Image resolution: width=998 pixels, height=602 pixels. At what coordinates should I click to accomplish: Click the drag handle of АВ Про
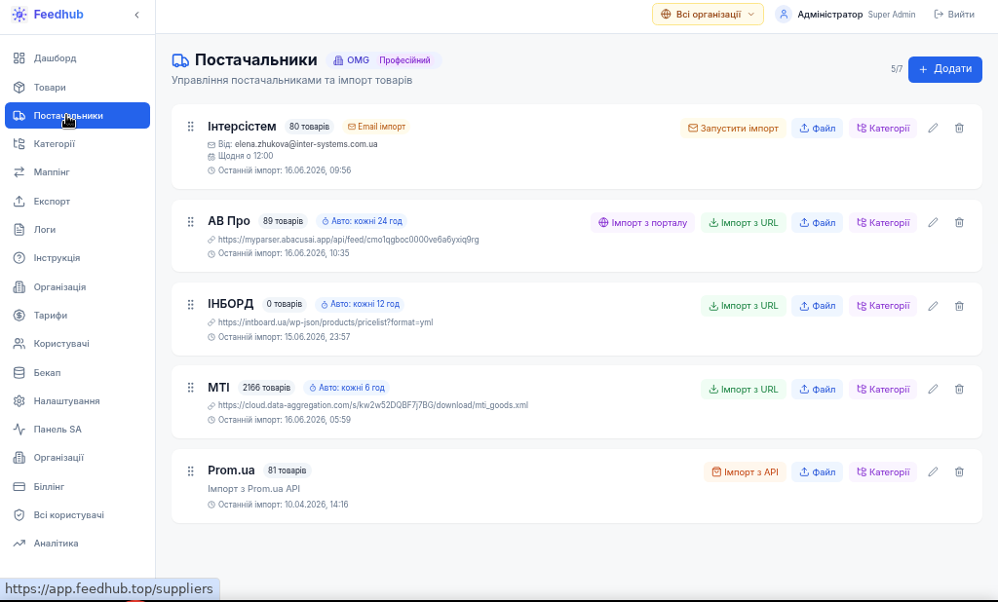[x=190, y=221]
